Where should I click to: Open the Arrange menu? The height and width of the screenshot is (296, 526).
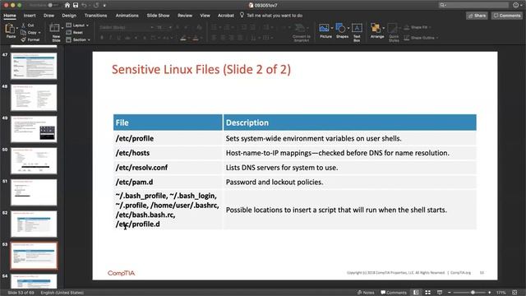(376, 31)
